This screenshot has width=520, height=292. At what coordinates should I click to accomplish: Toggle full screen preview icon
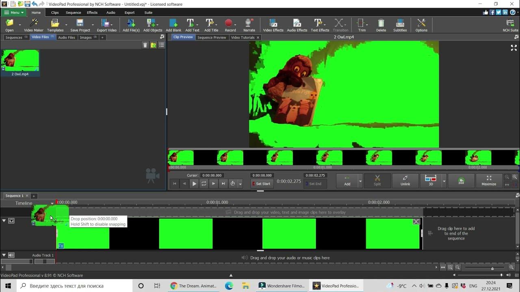[x=513, y=47]
